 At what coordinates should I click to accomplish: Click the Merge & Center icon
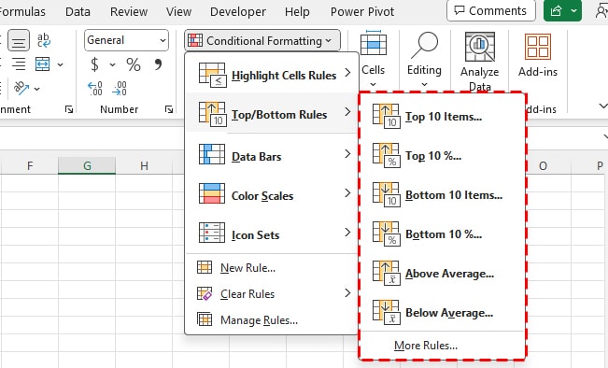click(x=42, y=64)
